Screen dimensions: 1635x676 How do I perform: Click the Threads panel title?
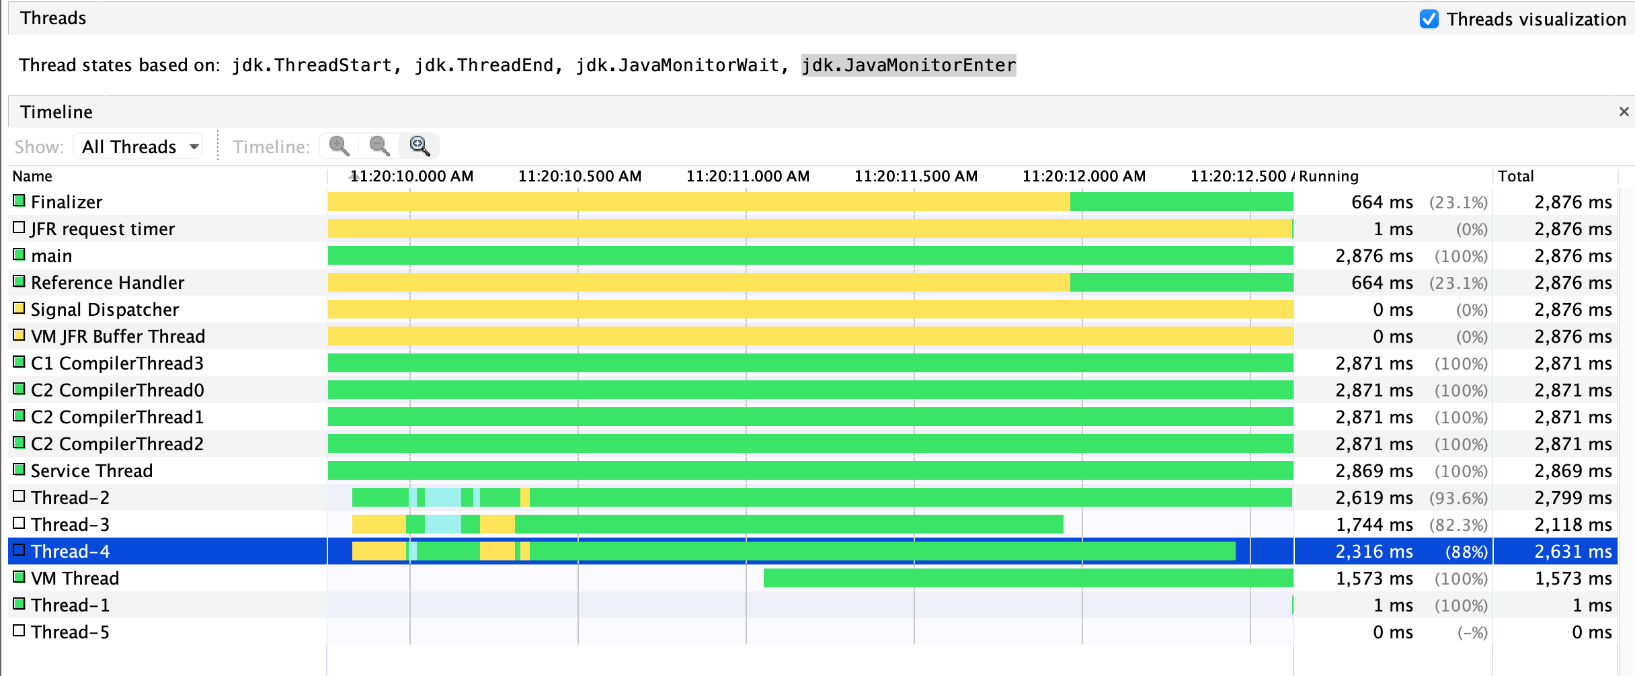(52, 17)
